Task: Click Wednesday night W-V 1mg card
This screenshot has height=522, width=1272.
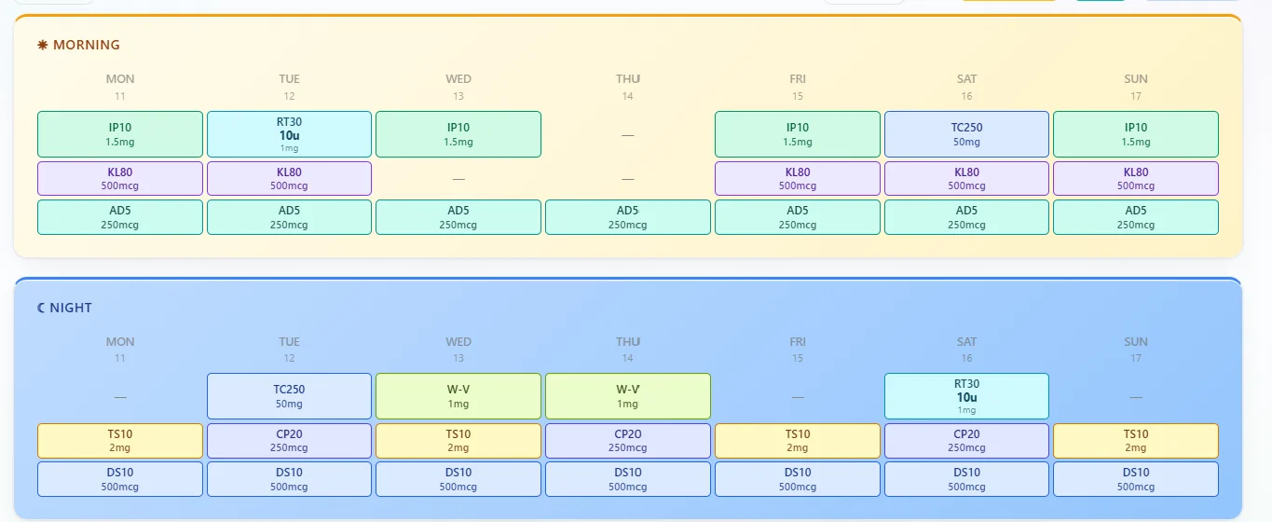Action: 458,396
